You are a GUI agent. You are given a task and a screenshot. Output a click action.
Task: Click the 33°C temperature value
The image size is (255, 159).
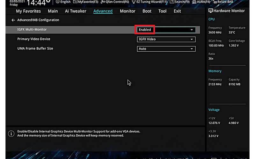232,32
